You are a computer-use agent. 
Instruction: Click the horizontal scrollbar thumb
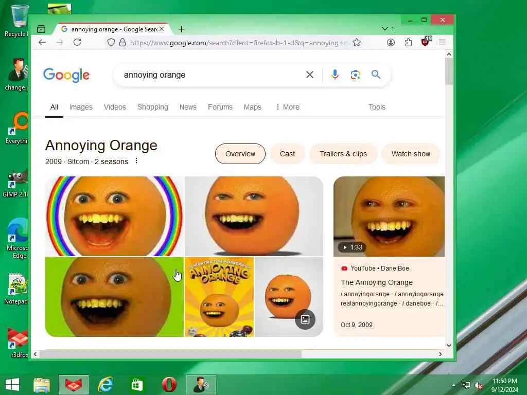[x=170, y=354]
